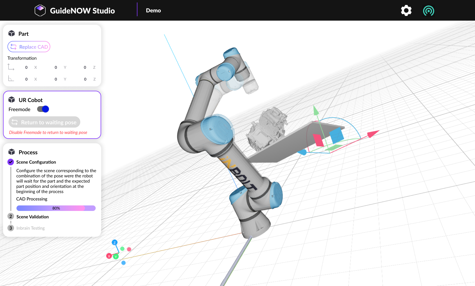Screen dimensions: 475x286
Task: Click the green Y axis gizmo handle
Action: (x=116, y=257)
